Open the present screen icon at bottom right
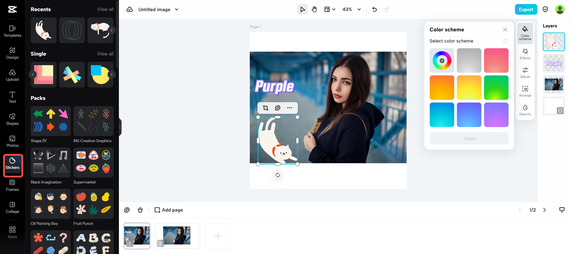 [x=562, y=210]
